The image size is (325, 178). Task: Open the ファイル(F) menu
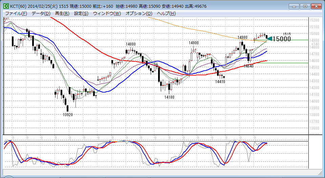pos(16,14)
